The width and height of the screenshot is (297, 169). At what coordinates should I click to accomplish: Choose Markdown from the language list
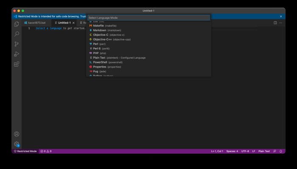click(148, 30)
